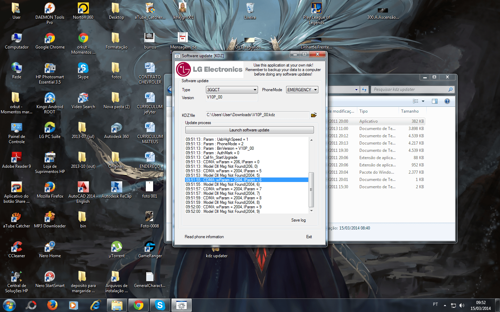Open Autodesk ReCap desktop icon
The image size is (500, 312).
coord(116,190)
